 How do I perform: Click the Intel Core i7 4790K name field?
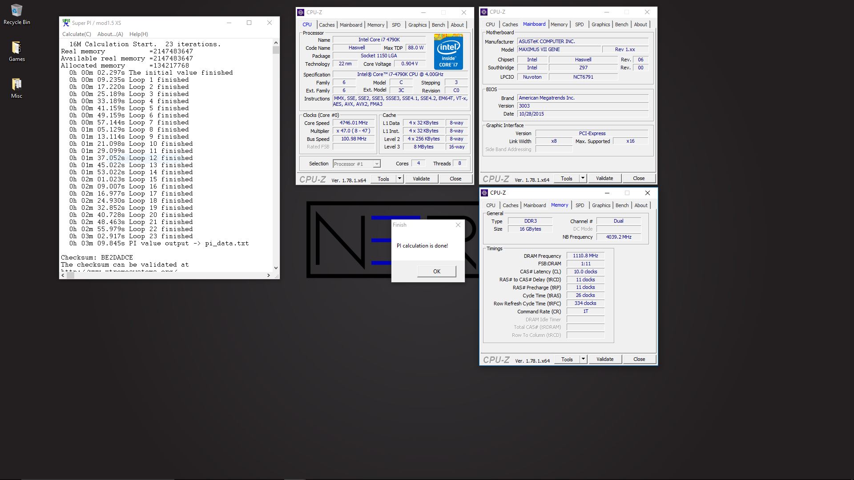(x=379, y=40)
